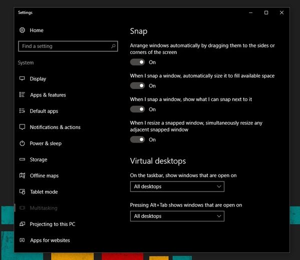Click the Default apps icon
This screenshot has width=300, height=260.
(22, 111)
